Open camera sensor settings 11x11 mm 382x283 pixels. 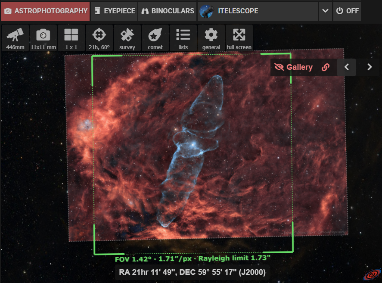[x=43, y=38]
